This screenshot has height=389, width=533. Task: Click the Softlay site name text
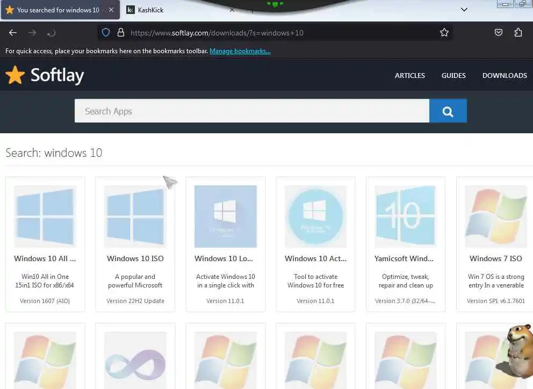(x=57, y=75)
